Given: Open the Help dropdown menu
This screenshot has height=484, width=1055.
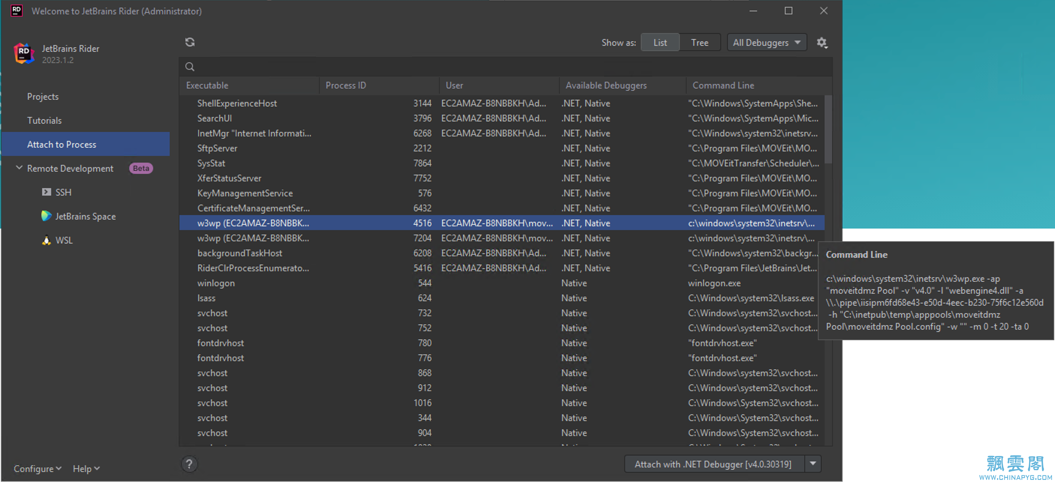Looking at the screenshot, I should pos(86,469).
